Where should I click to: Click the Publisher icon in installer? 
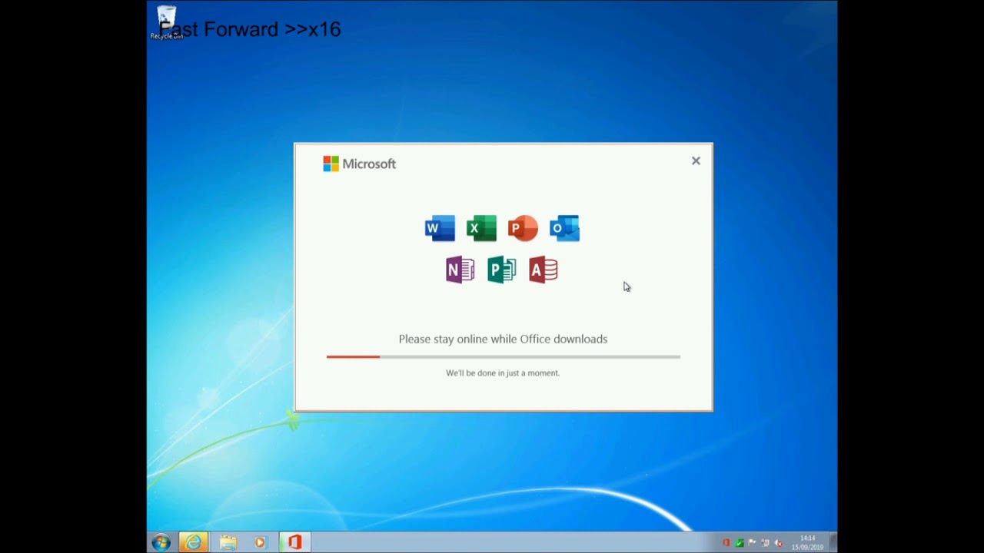point(502,270)
